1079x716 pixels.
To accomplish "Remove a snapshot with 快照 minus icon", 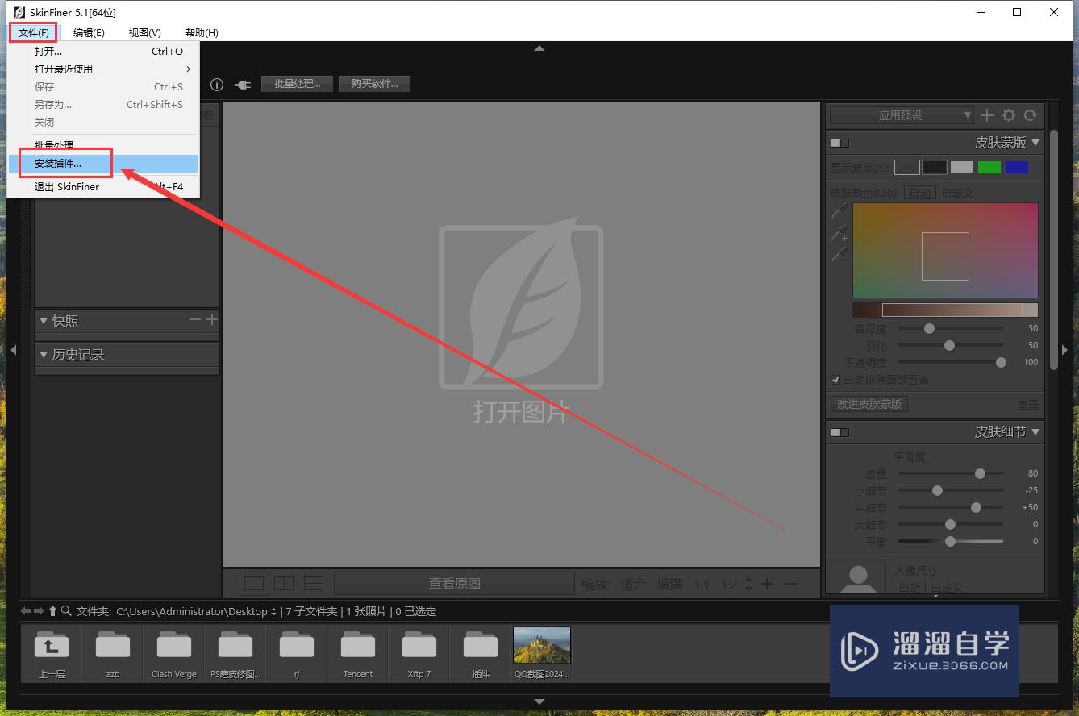I will tap(195, 320).
